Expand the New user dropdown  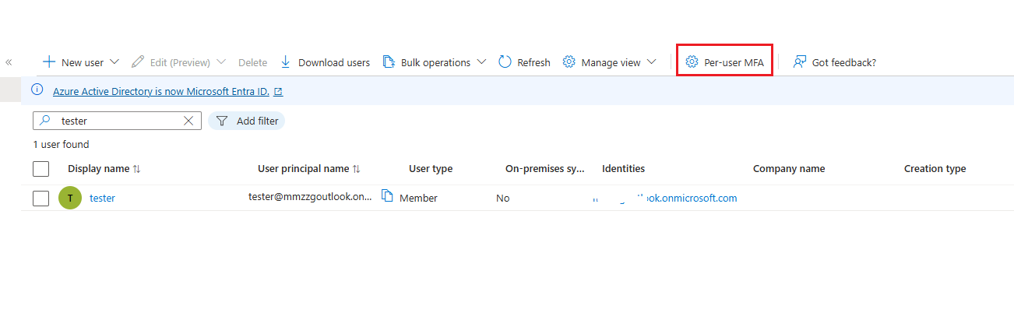[114, 62]
